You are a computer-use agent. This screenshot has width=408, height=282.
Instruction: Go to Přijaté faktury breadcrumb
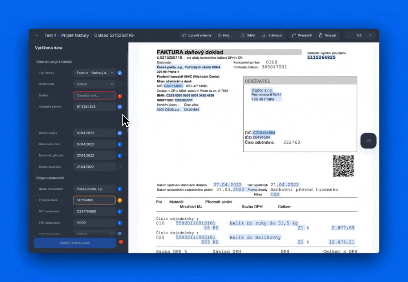pyautogui.click(x=75, y=35)
